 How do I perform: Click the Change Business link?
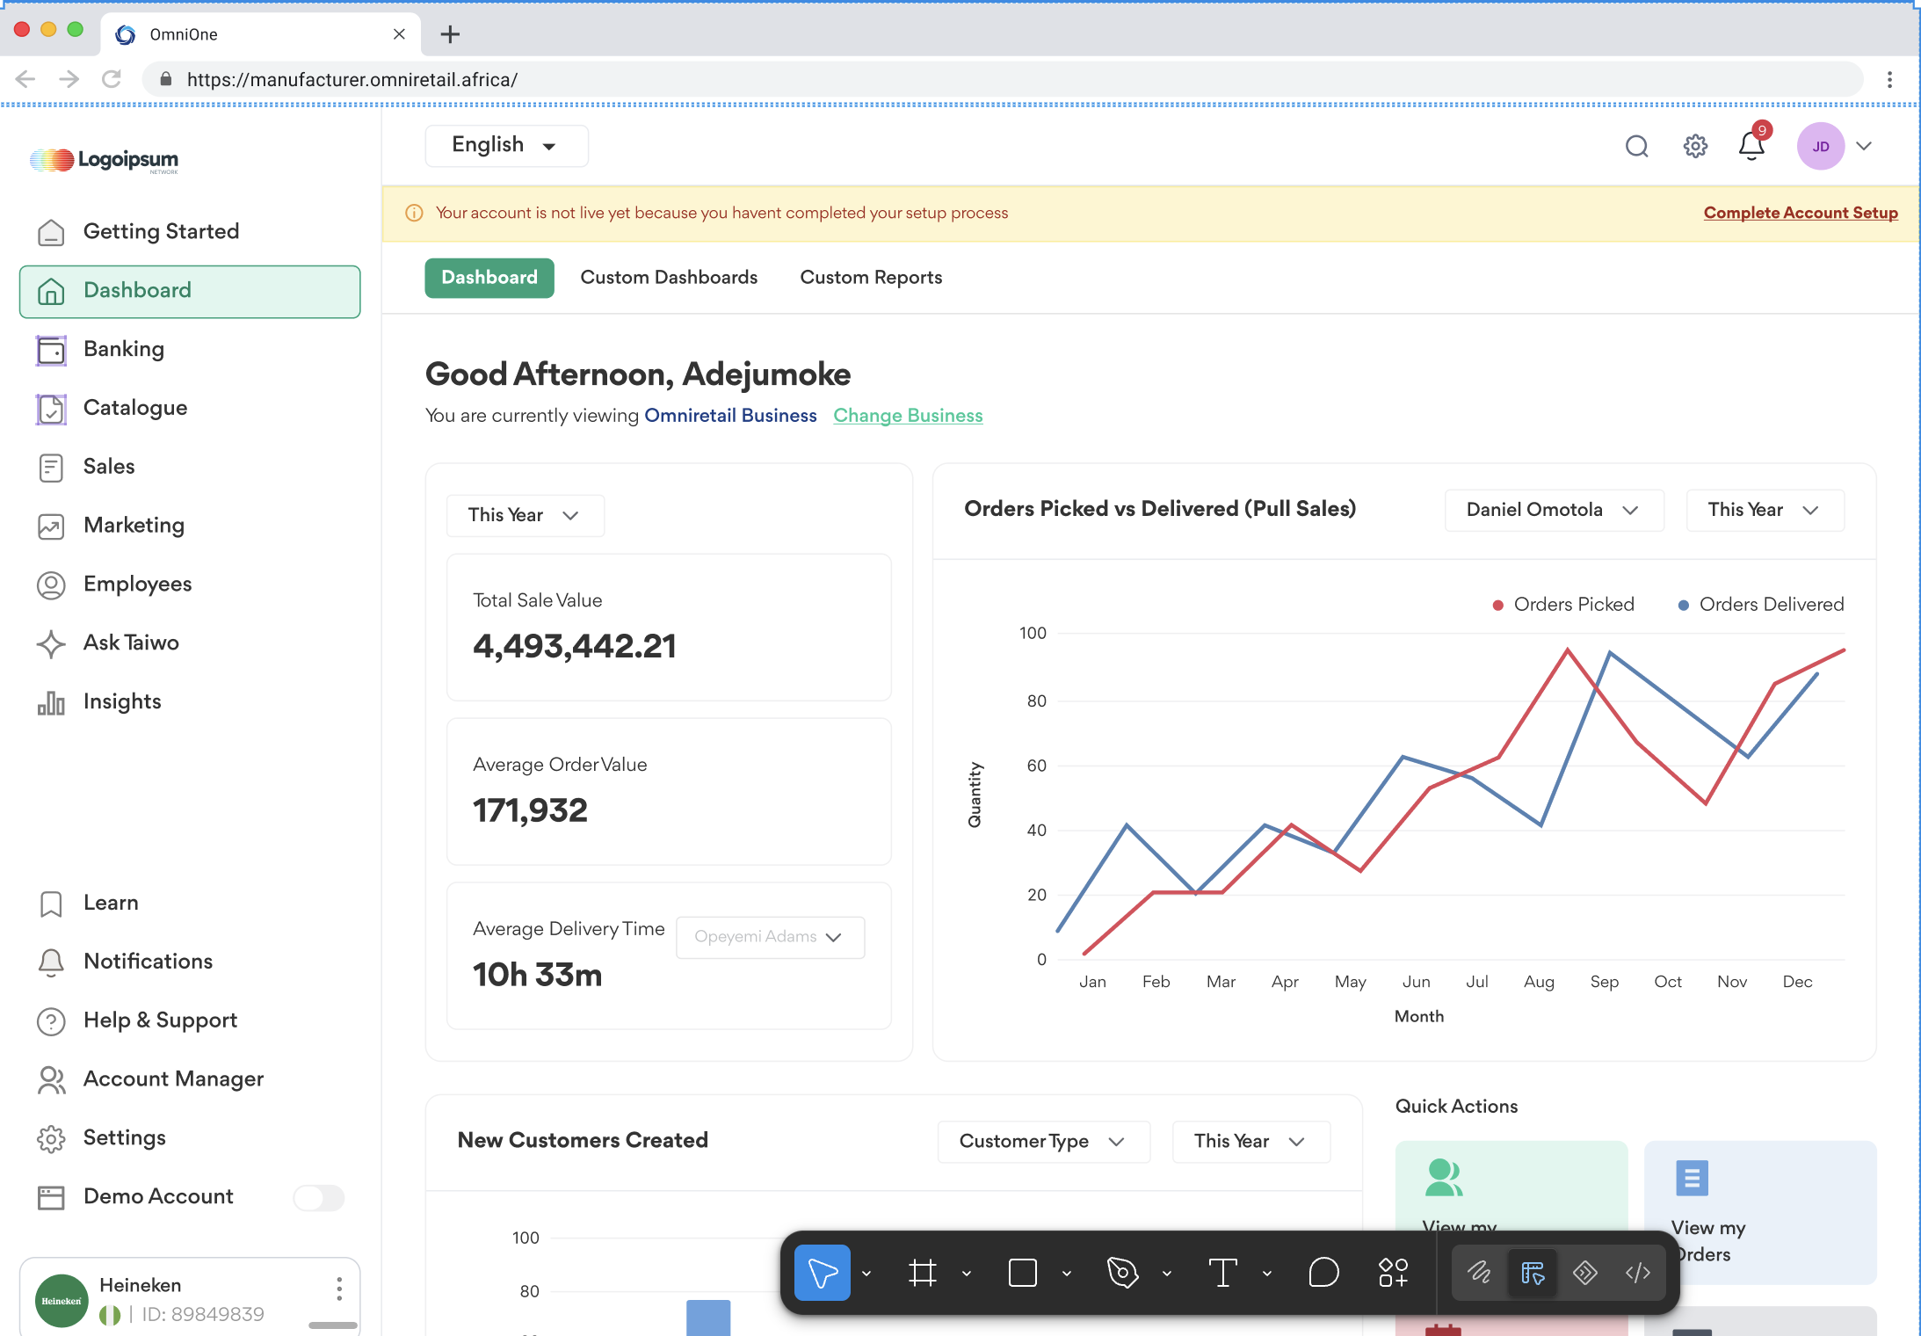click(908, 416)
